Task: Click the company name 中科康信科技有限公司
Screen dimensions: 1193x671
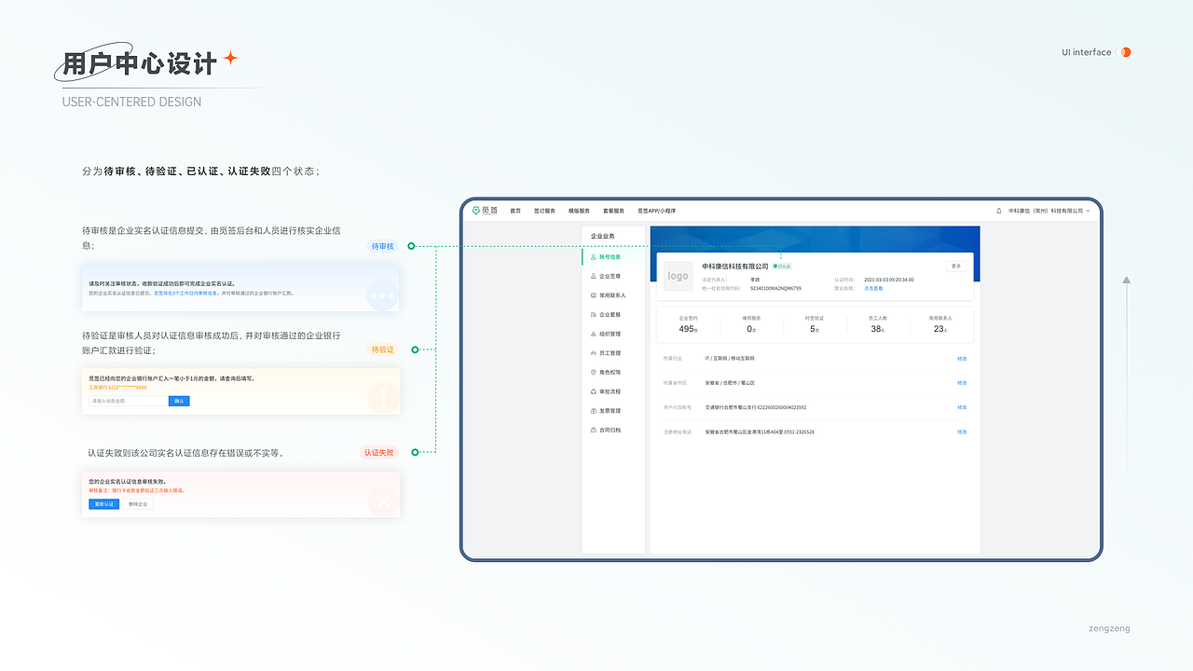Action: (735, 267)
